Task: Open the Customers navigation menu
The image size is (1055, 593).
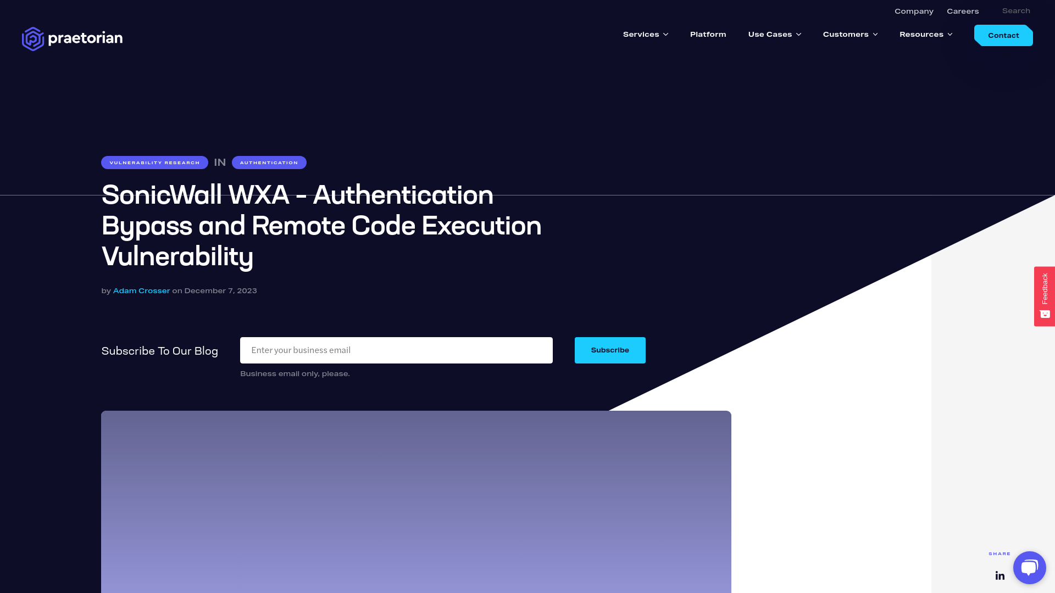Action: tap(851, 35)
